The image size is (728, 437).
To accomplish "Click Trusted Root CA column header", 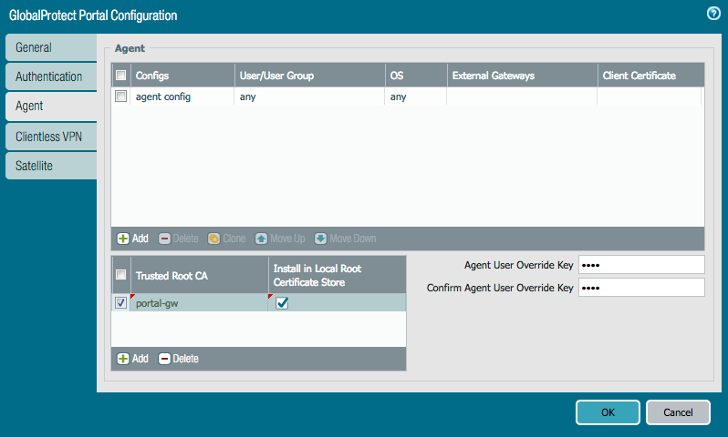I will pos(200,275).
